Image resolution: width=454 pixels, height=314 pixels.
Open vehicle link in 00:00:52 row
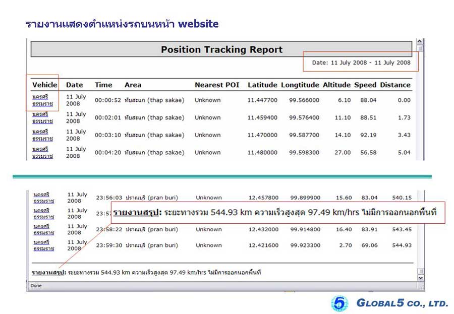click(42, 100)
